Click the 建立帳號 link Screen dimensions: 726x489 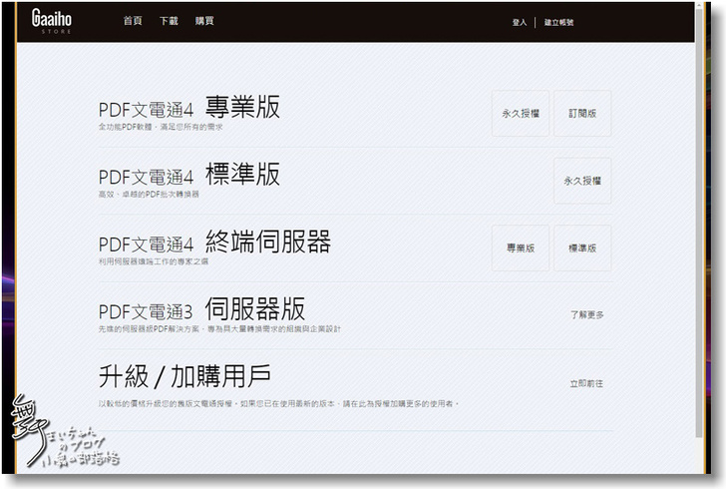[x=558, y=22]
